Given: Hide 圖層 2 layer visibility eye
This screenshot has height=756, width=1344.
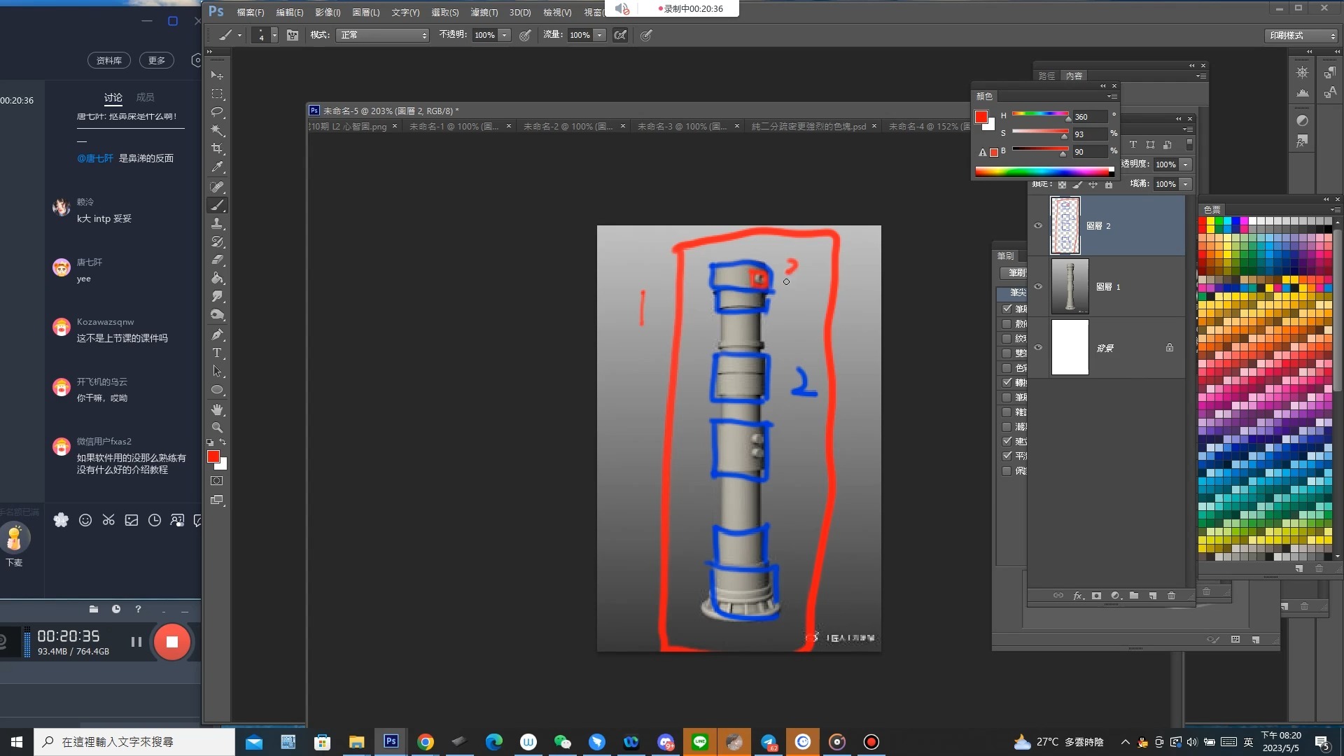Looking at the screenshot, I should [x=1038, y=225].
